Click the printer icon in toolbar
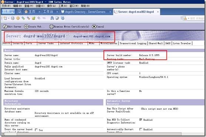This screenshot has height=137, width=206. point(13,18)
